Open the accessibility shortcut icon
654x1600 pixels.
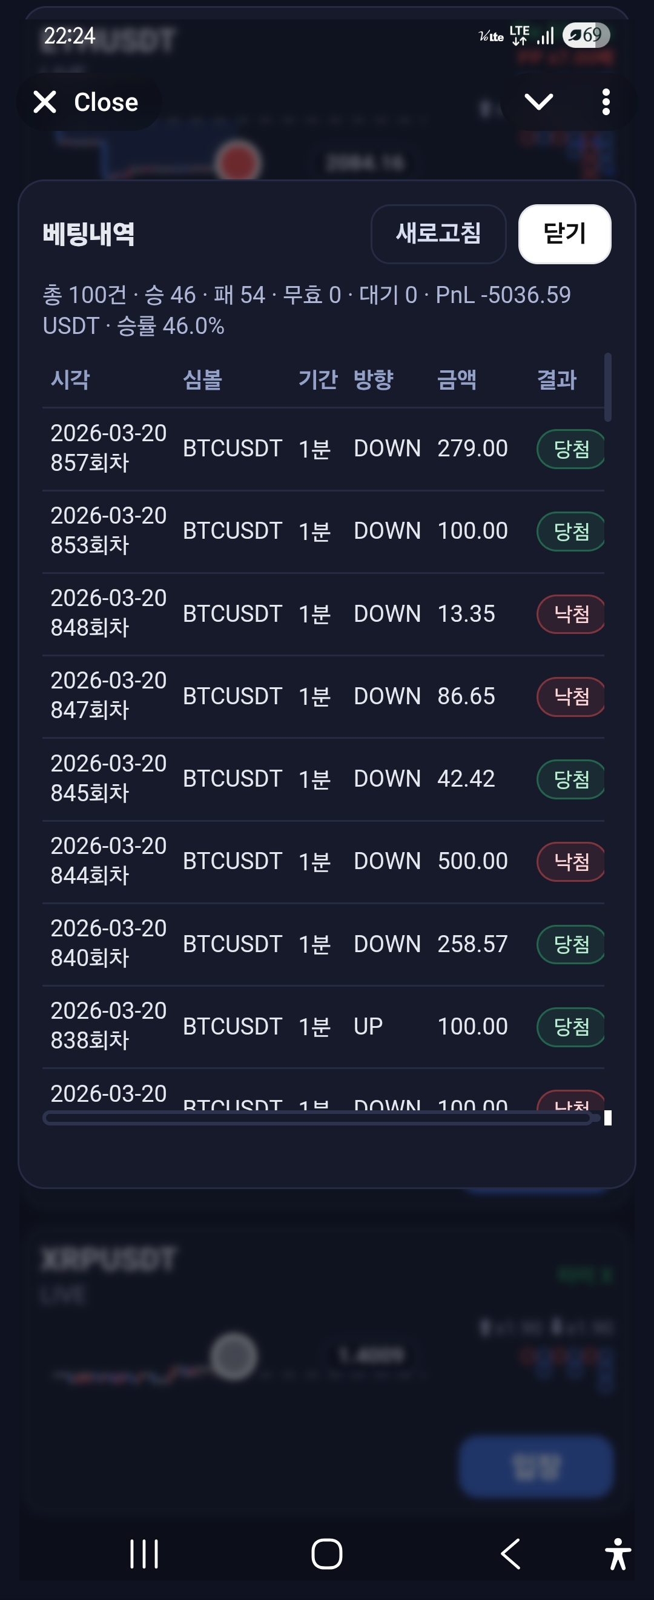click(618, 1553)
